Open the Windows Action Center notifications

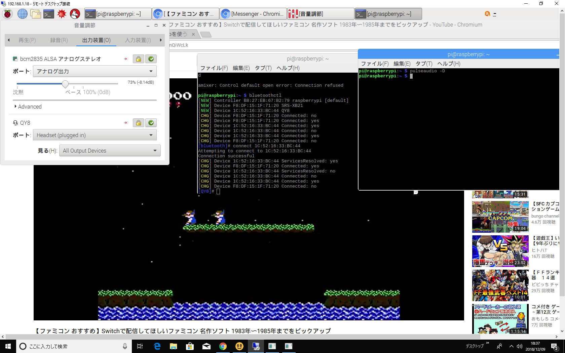pyautogui.click(x=555, y=346)
